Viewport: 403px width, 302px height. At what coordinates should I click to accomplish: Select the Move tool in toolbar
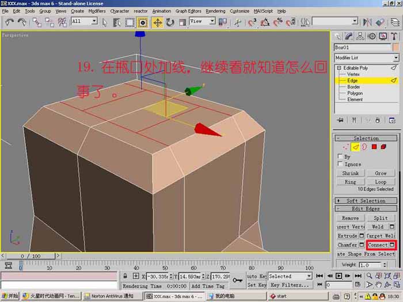pyautogui.click(x=158, y=22)
